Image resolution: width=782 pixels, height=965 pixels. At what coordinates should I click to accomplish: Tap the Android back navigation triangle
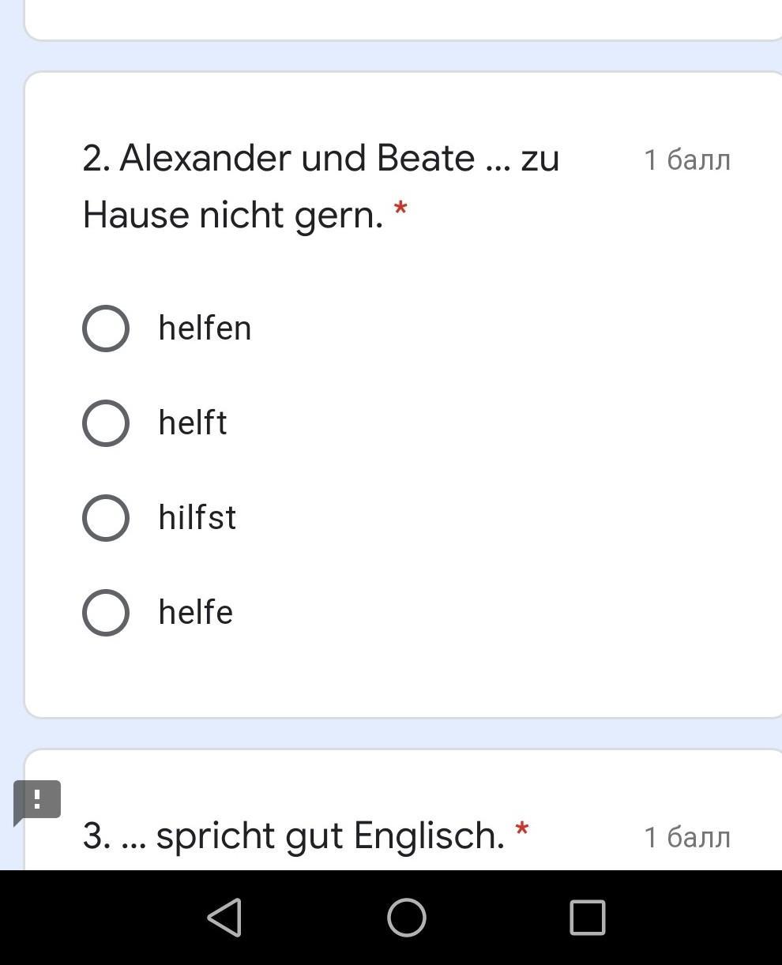pyautogui.click(x=224, y=918)
